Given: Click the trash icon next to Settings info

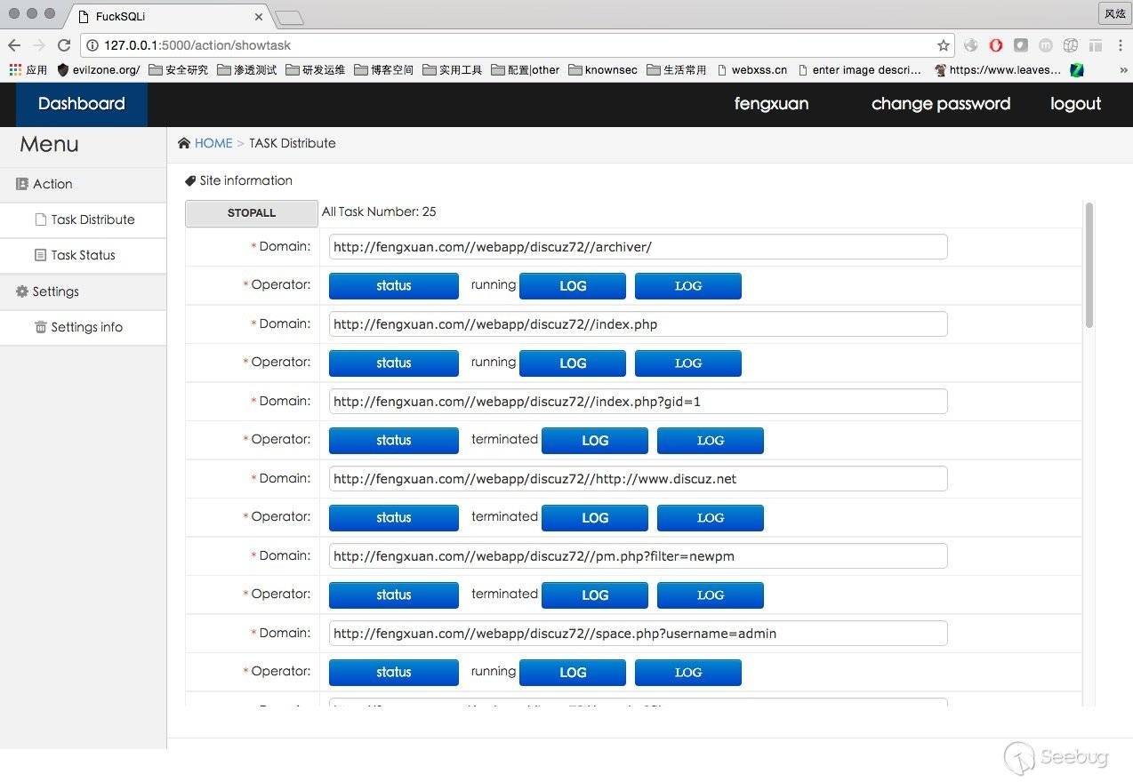Looking at the screenshot, I should 43,327.
